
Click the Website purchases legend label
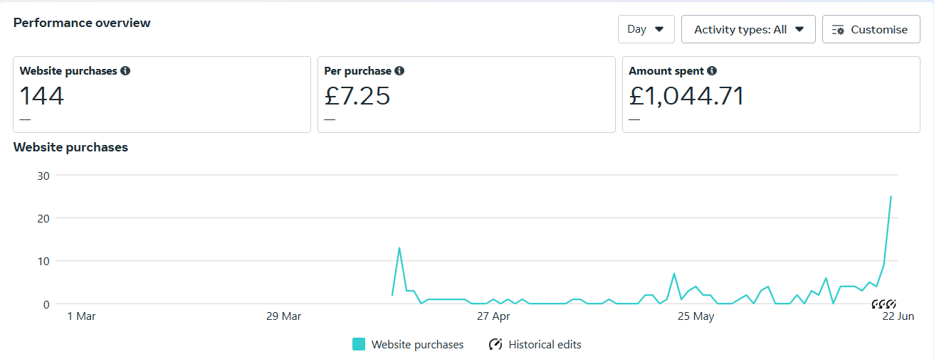(417, 344)
